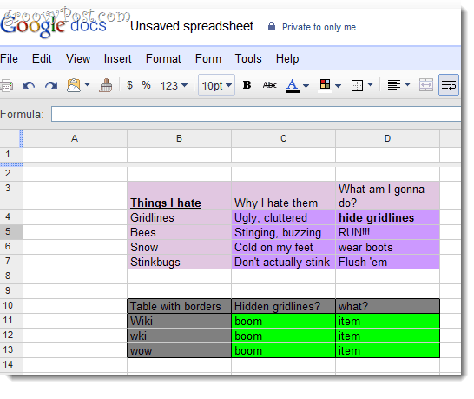Toggle the wrap text button
This screenshot has height=399, width=474.
(449, 85)
